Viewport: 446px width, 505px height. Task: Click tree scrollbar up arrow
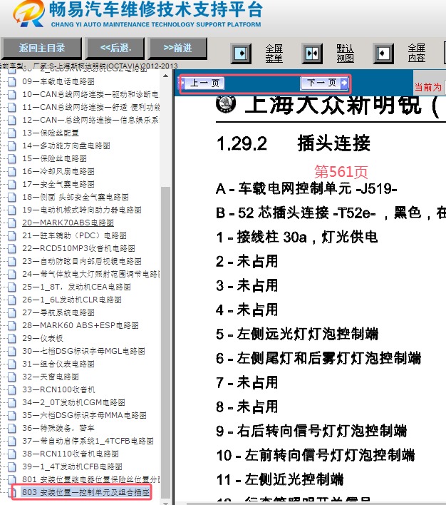click(x=165, y=76)
